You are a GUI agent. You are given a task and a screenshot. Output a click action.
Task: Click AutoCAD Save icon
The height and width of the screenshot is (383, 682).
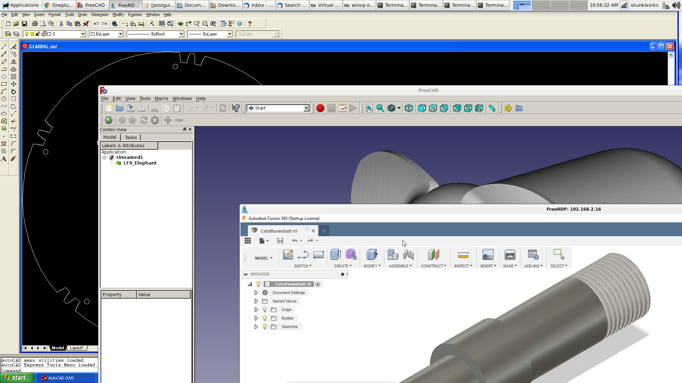25,24
